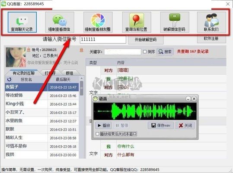Click the timestamp 2016-03-23 12:37
The height and width of the screenshot is (173, 233).
click(63, 121)
